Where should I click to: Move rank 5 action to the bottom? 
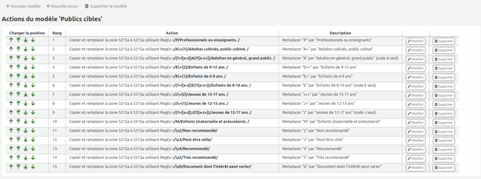coord(26,76)
